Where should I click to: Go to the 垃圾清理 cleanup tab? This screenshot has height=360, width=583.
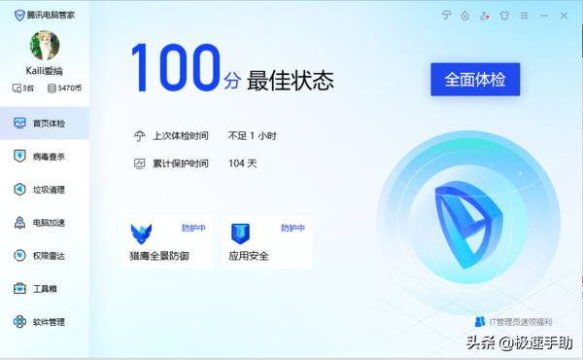(x=45, y=190)
